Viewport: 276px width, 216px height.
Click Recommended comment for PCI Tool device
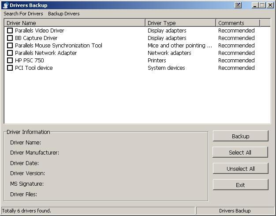point(236,68)
